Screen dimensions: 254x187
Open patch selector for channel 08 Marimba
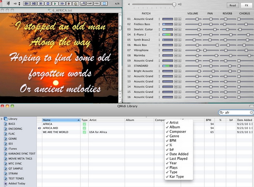[x=159, y=55]
